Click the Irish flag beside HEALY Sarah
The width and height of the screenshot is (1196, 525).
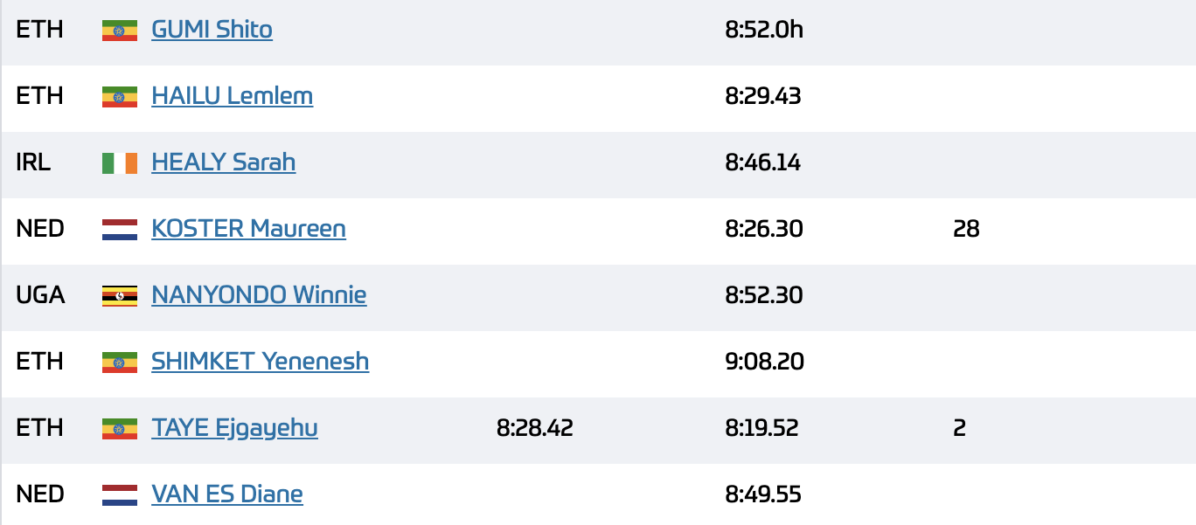click(120, 163)
